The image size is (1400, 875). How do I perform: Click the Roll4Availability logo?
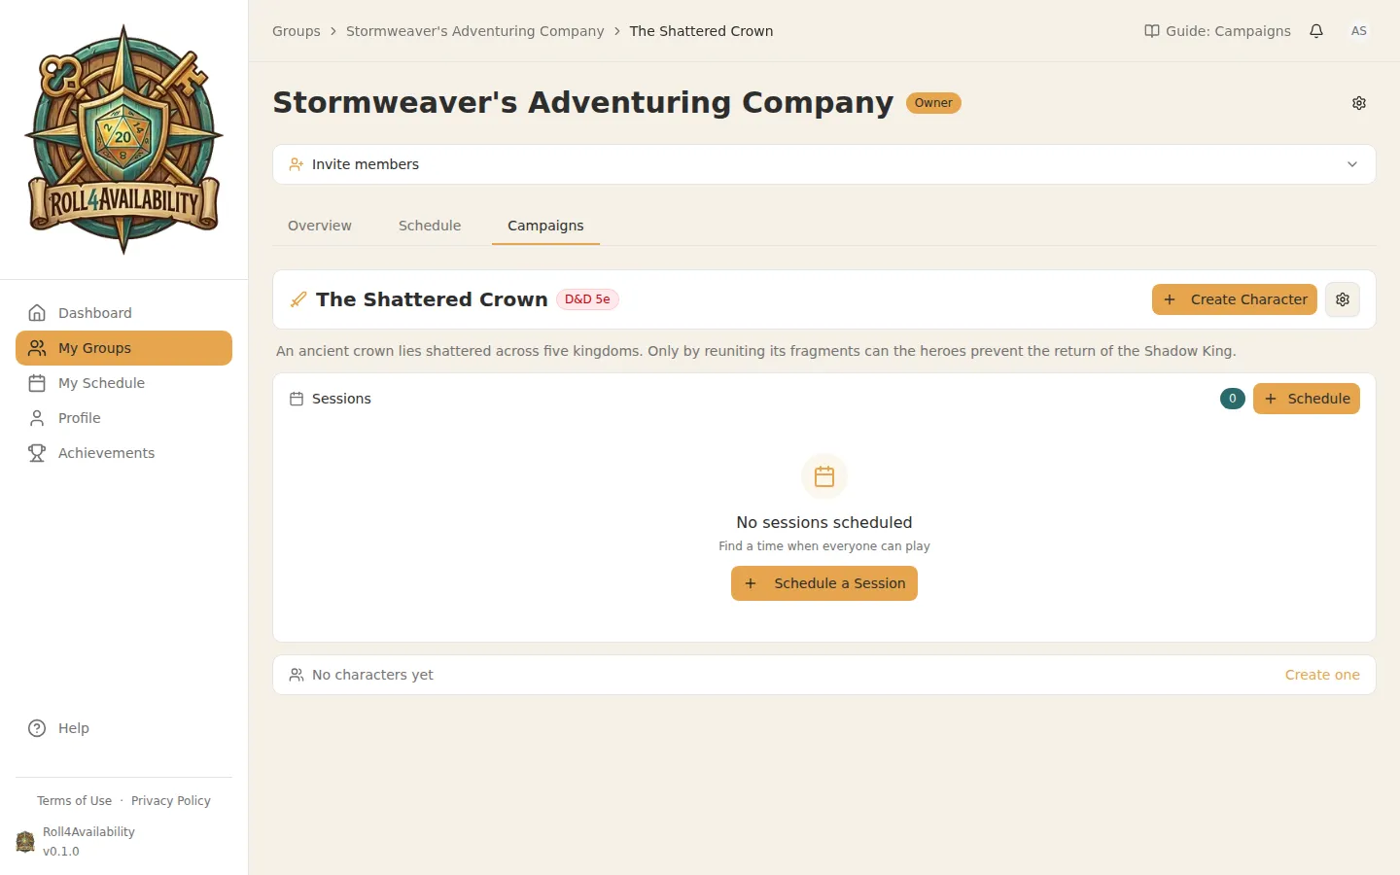click(123, 140)
